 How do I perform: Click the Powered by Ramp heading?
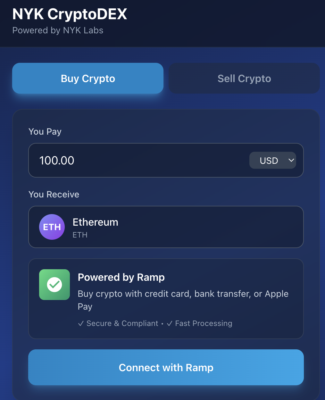click(x=121, y=277)
